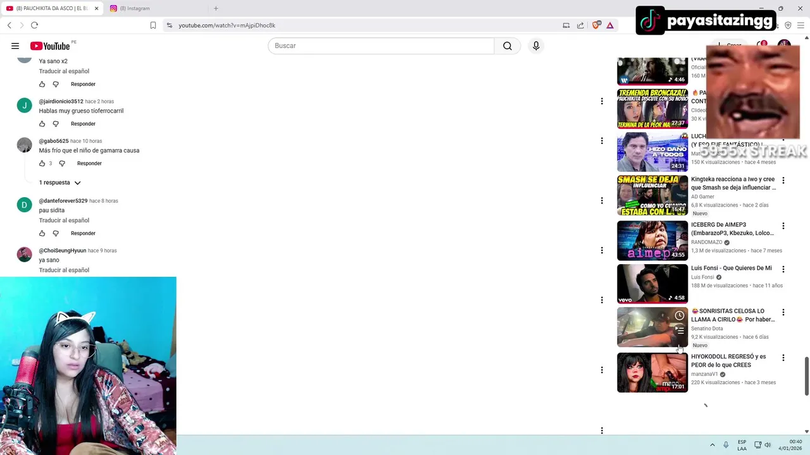The width and height of the screenshot is (810, 455).
Task: Translate ChoiSeungHyuun's 'ya sano' comment
Action: click(x=64, y=270)
